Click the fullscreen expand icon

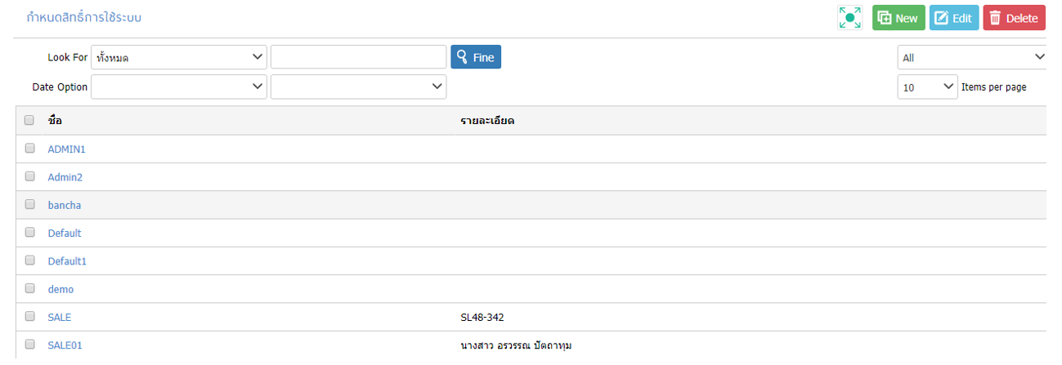tap(850, 18)
